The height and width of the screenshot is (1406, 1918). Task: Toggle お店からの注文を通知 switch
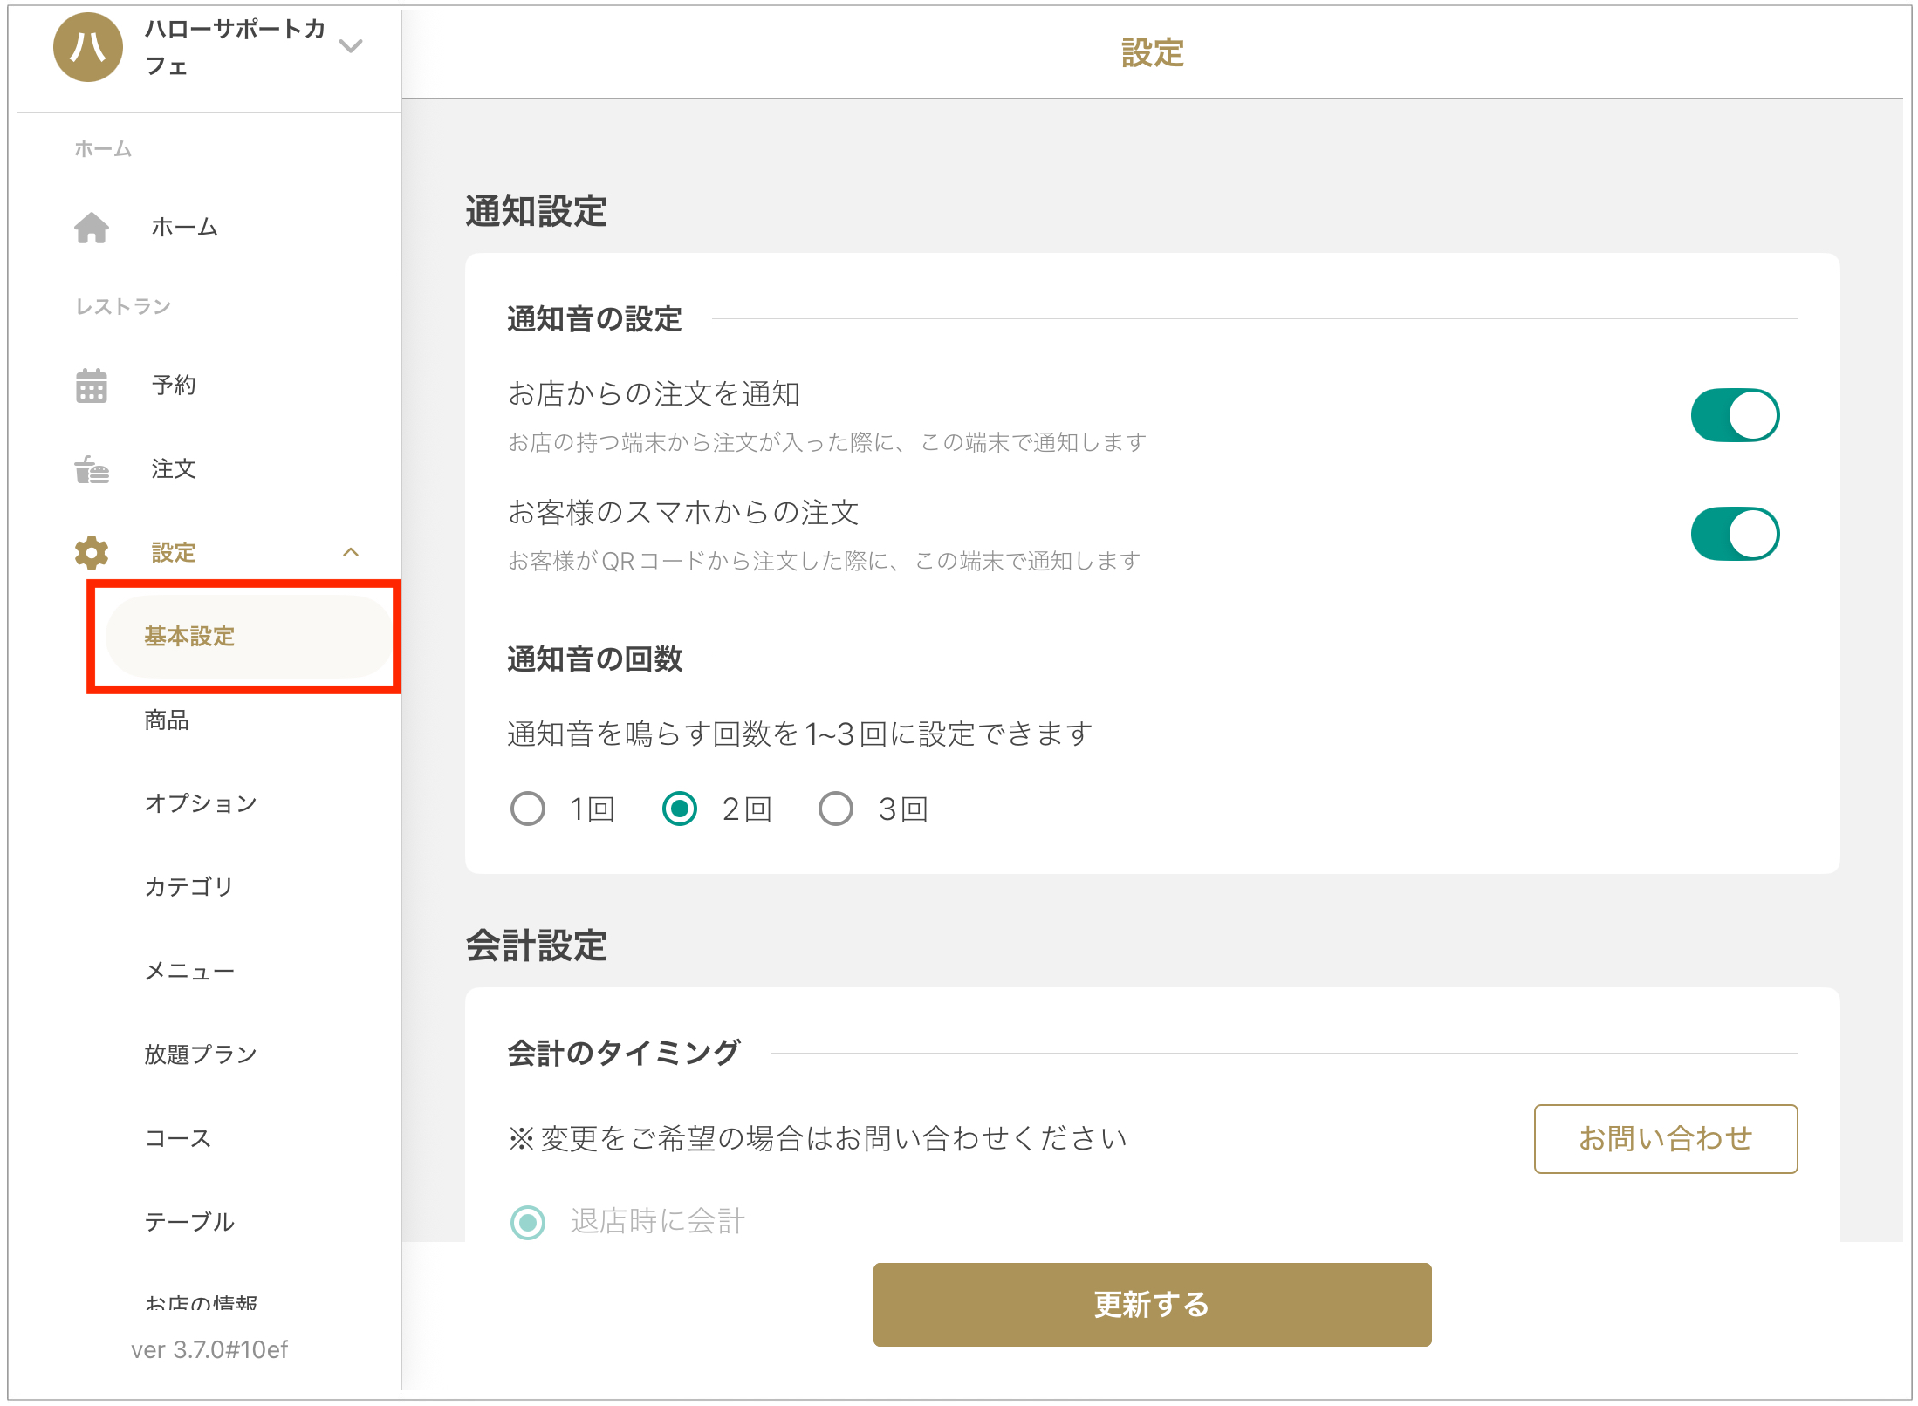pyautogui.click(x=1734, y=415)
